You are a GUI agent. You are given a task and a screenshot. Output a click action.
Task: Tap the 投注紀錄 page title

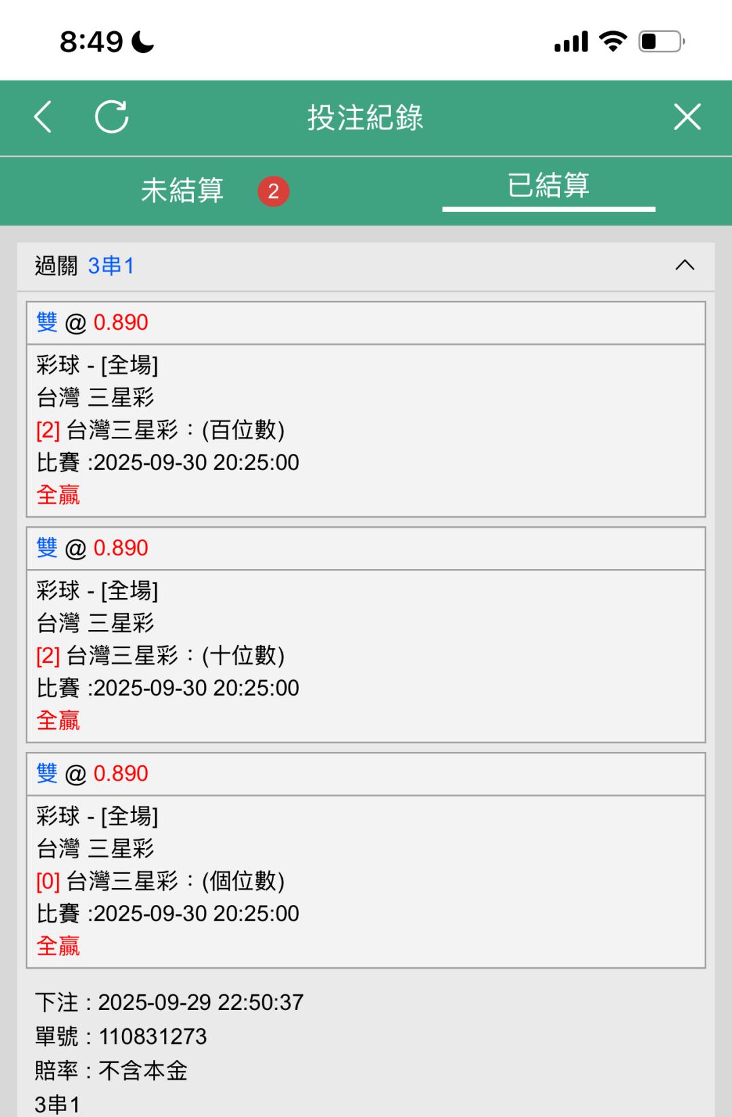click(x=365, y=118)
